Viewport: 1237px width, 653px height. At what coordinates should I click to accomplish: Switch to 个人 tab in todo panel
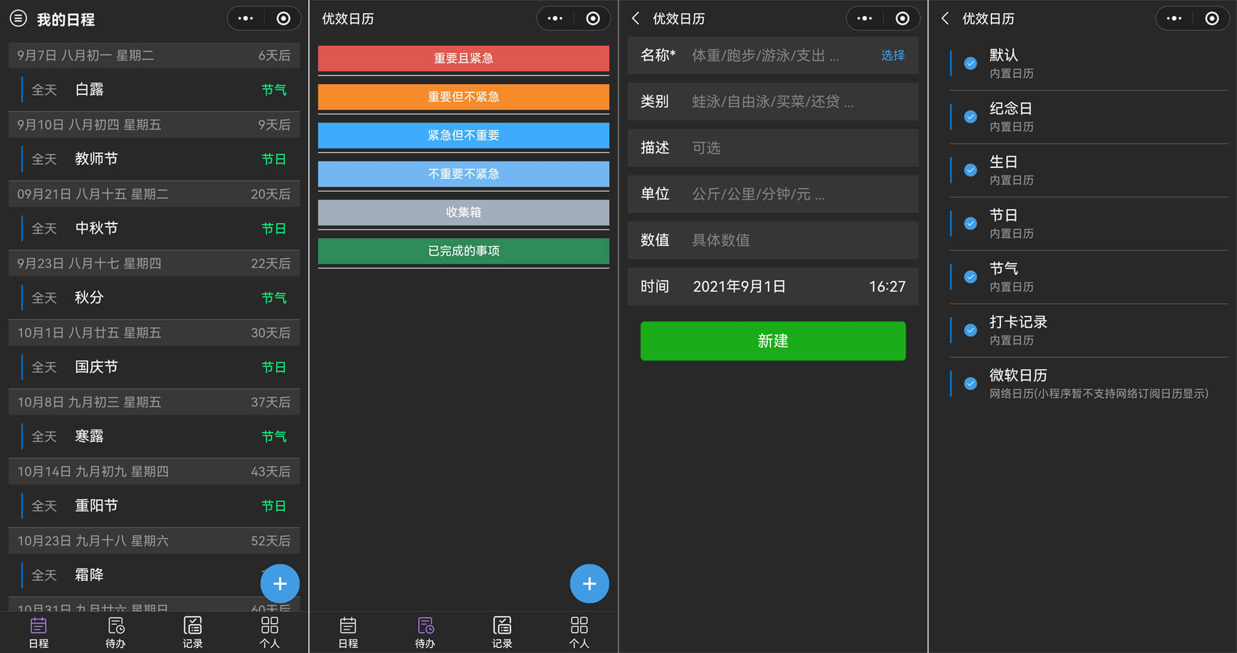point(579,632)
